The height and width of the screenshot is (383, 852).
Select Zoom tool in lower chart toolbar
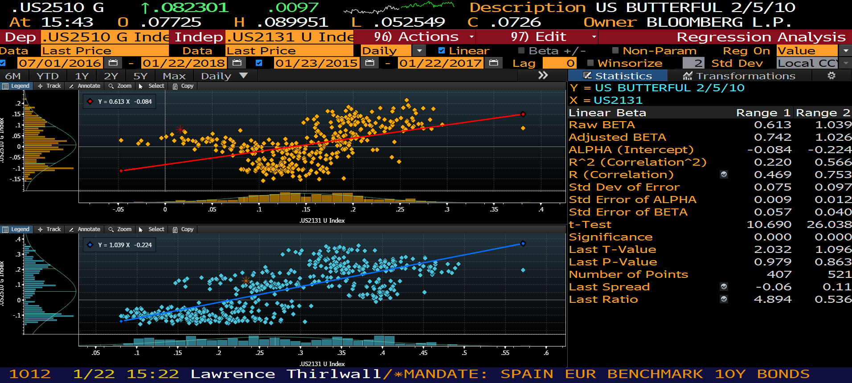click(120, 229)
